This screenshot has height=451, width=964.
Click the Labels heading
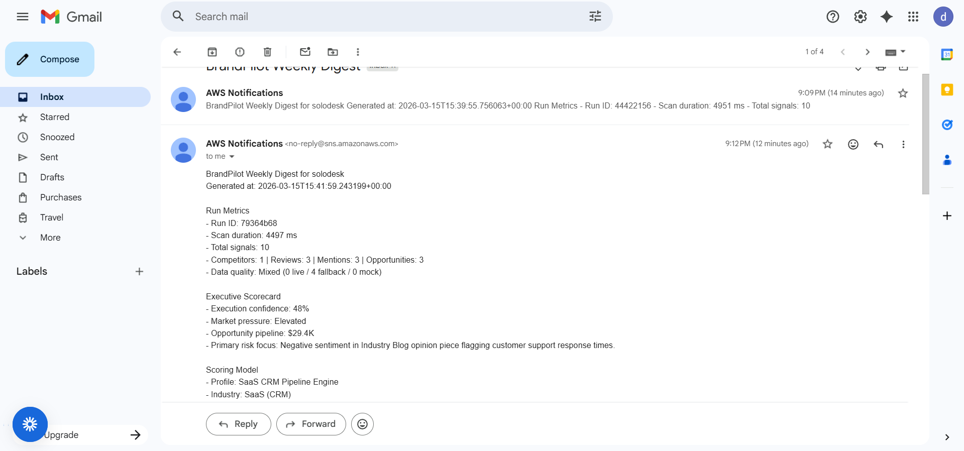32,271
